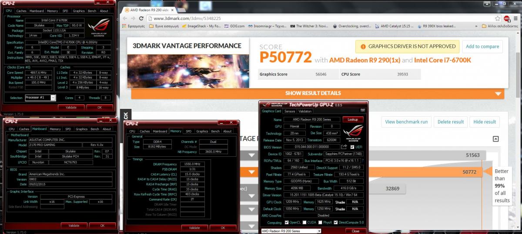Click the Intel Core i7-6700K link

(x=442, y=60)
